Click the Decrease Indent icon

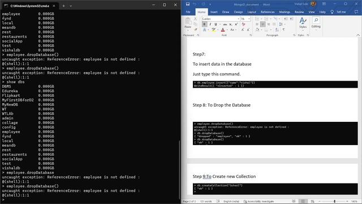pyautogui.click(x=286, y=19)
